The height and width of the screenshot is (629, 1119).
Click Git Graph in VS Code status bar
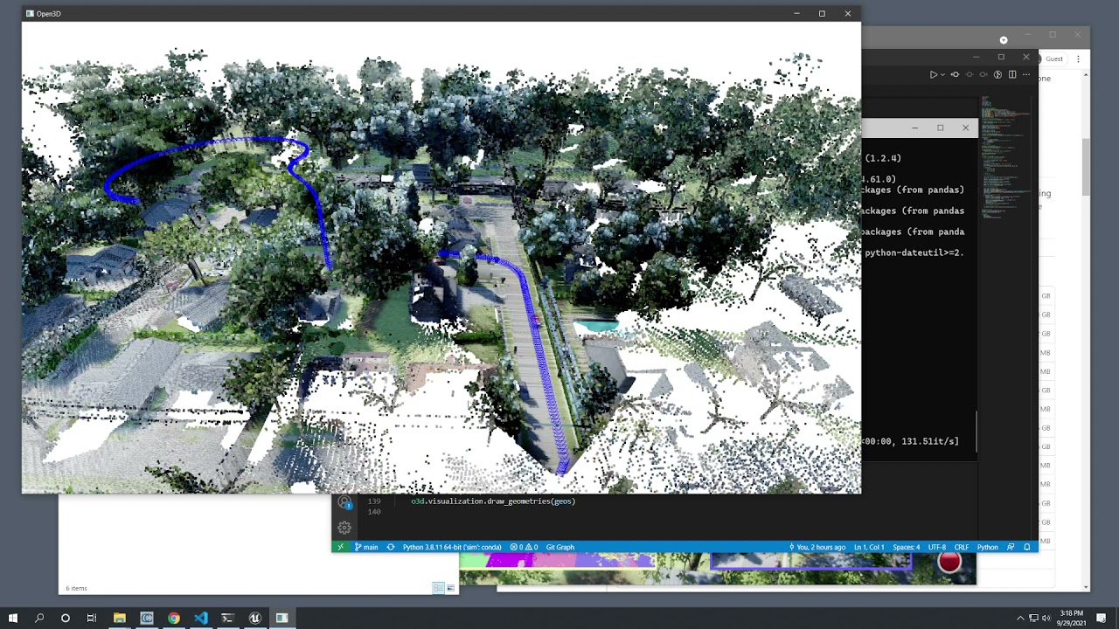click(x=560, y=547)
